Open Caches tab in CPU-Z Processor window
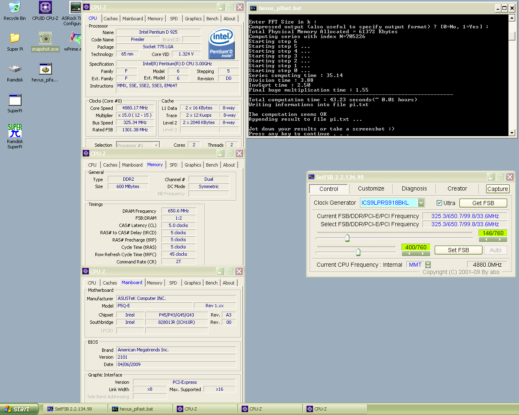Screen dimensions: 519x415 (x=110, y=19)
